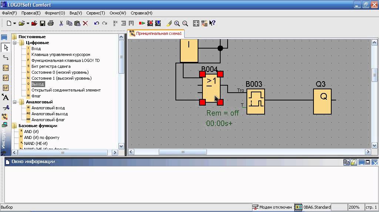Open the Файл(F) menu

pos(9,13)
